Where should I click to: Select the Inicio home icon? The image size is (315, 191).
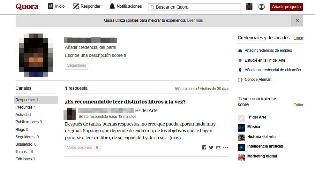50,6
